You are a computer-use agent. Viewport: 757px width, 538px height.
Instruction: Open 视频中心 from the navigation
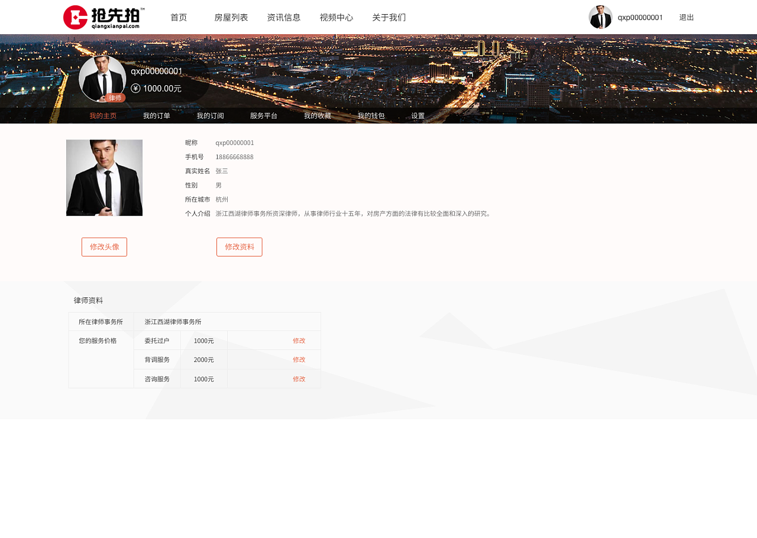point(336,17)
